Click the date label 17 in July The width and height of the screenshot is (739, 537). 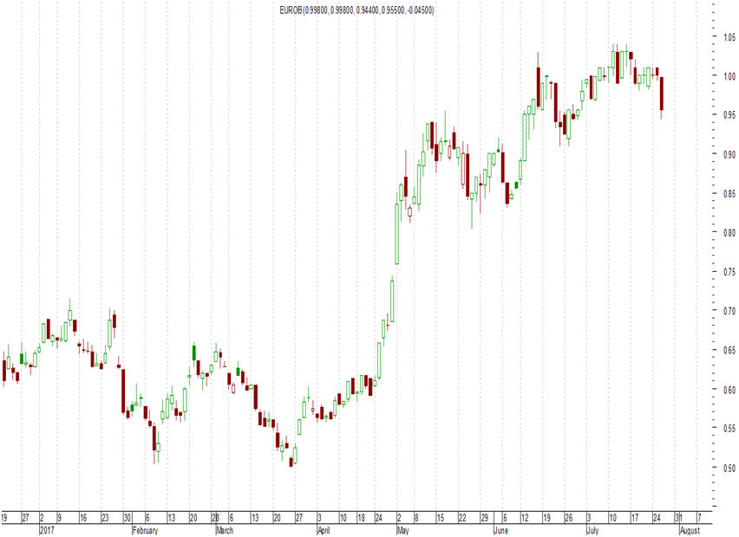pos(635,518)
